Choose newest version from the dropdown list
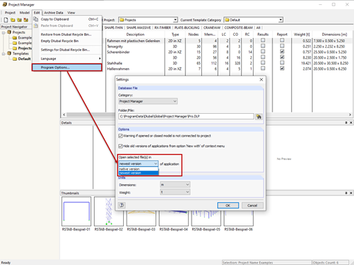Image resolution: width=354 pixels, height=265 pixels. point(138,173)
